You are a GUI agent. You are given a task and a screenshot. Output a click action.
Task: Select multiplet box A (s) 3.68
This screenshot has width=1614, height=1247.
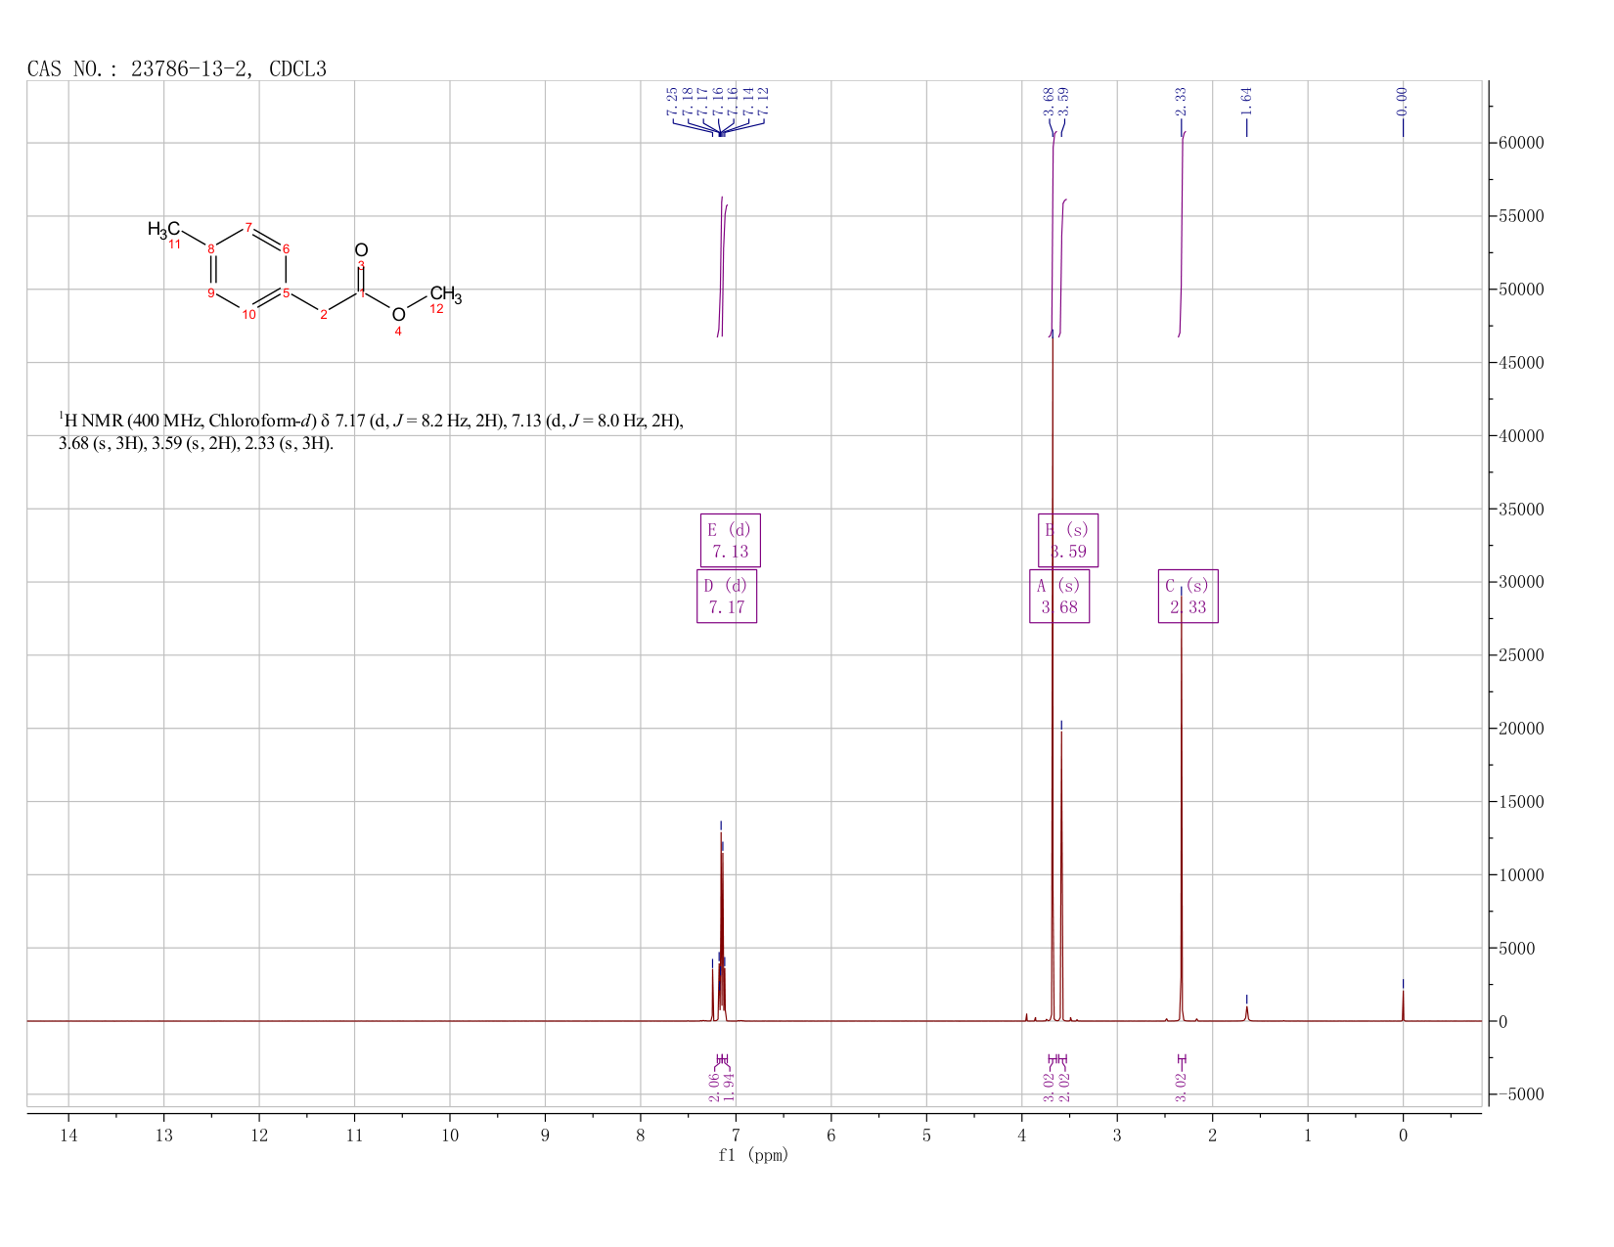pyautogui.click(x=1059, y=597)
